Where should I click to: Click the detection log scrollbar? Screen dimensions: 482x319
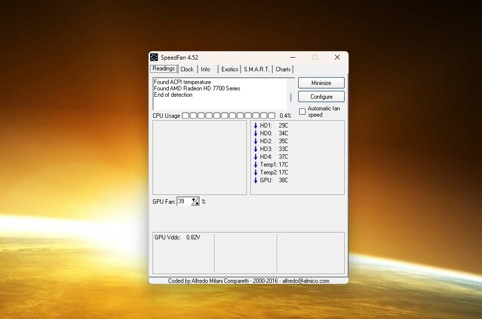pyautogui.click(x=291, y=94)
